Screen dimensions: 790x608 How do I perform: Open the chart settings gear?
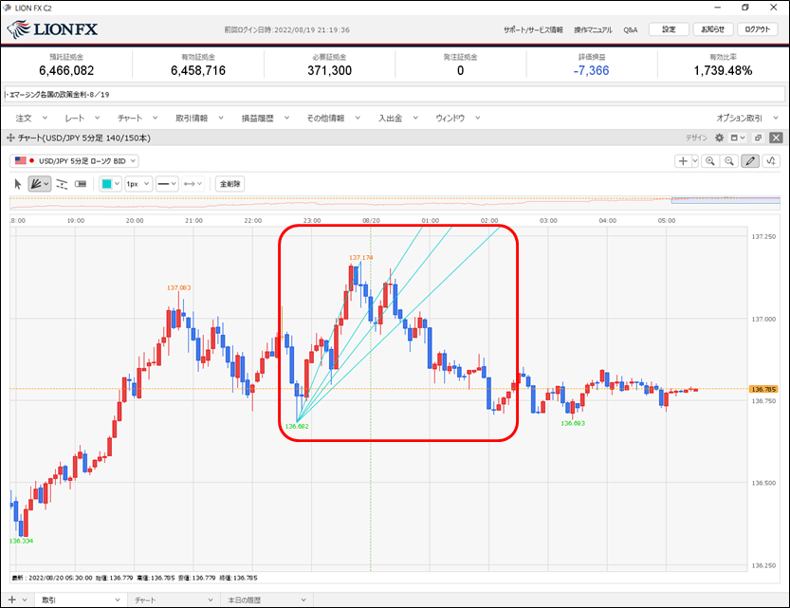pos(720,138)
